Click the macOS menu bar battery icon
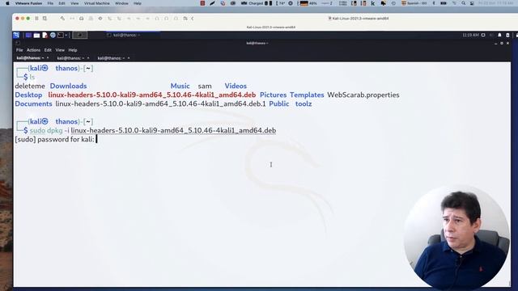 444,3
